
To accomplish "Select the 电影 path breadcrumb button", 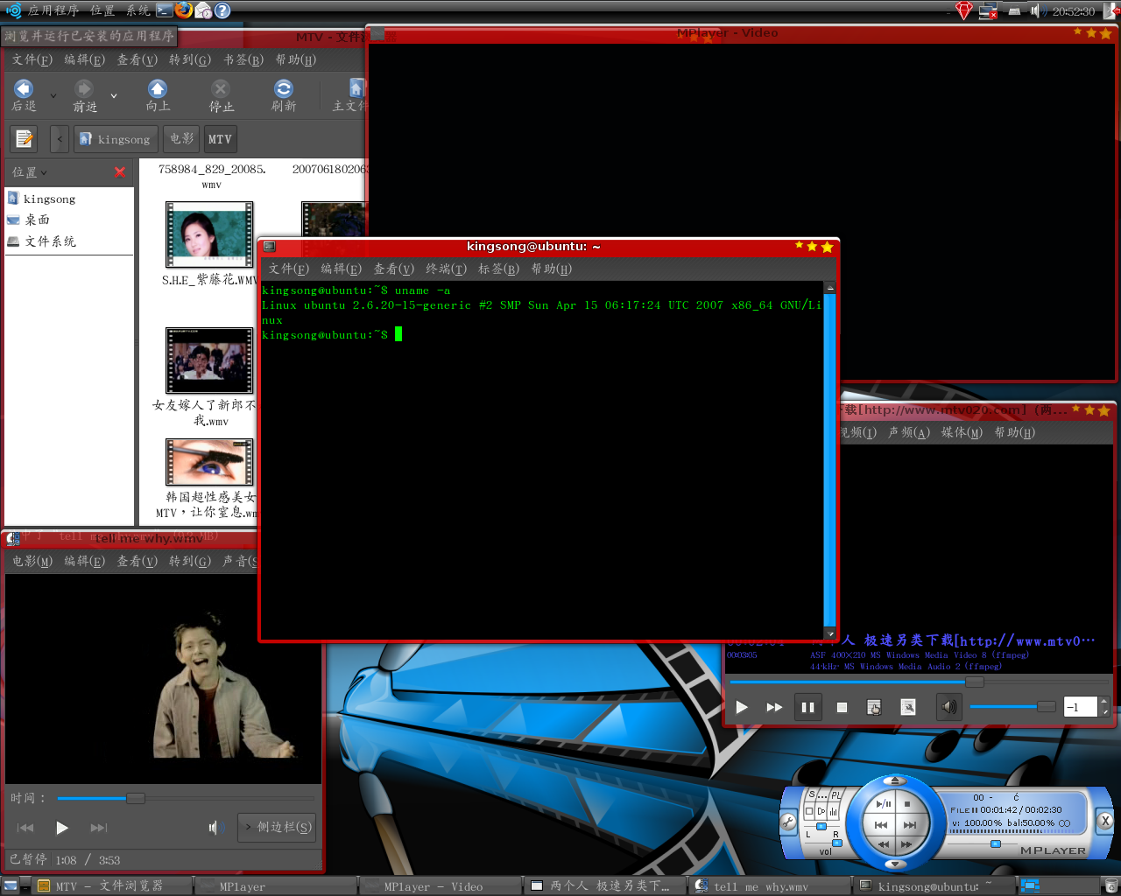I will [x=181, y=138].
